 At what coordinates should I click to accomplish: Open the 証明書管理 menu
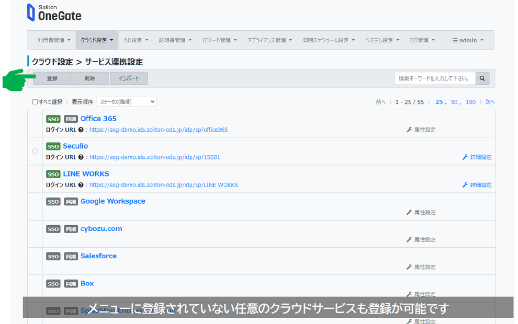[175, 40]
